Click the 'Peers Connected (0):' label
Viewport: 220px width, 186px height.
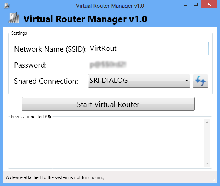coord(31,117)
